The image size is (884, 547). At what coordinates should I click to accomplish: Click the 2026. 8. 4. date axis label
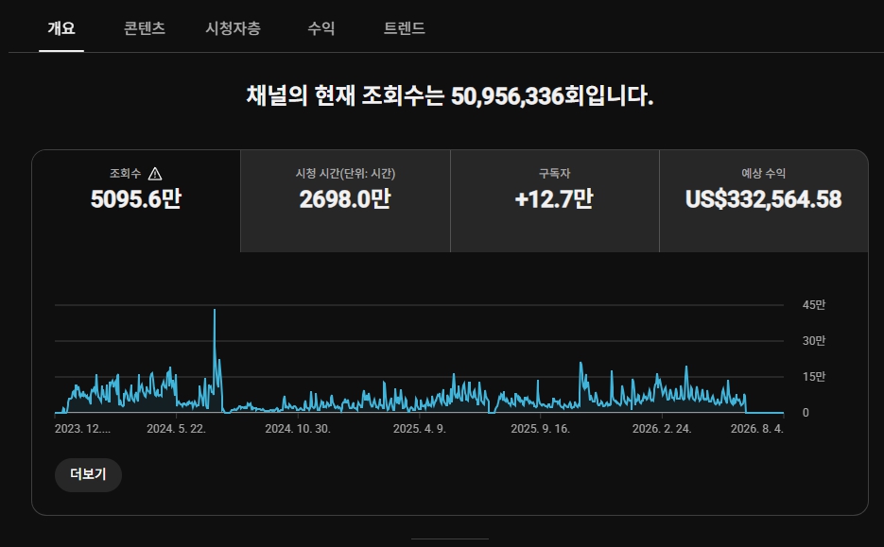point(757,429)
